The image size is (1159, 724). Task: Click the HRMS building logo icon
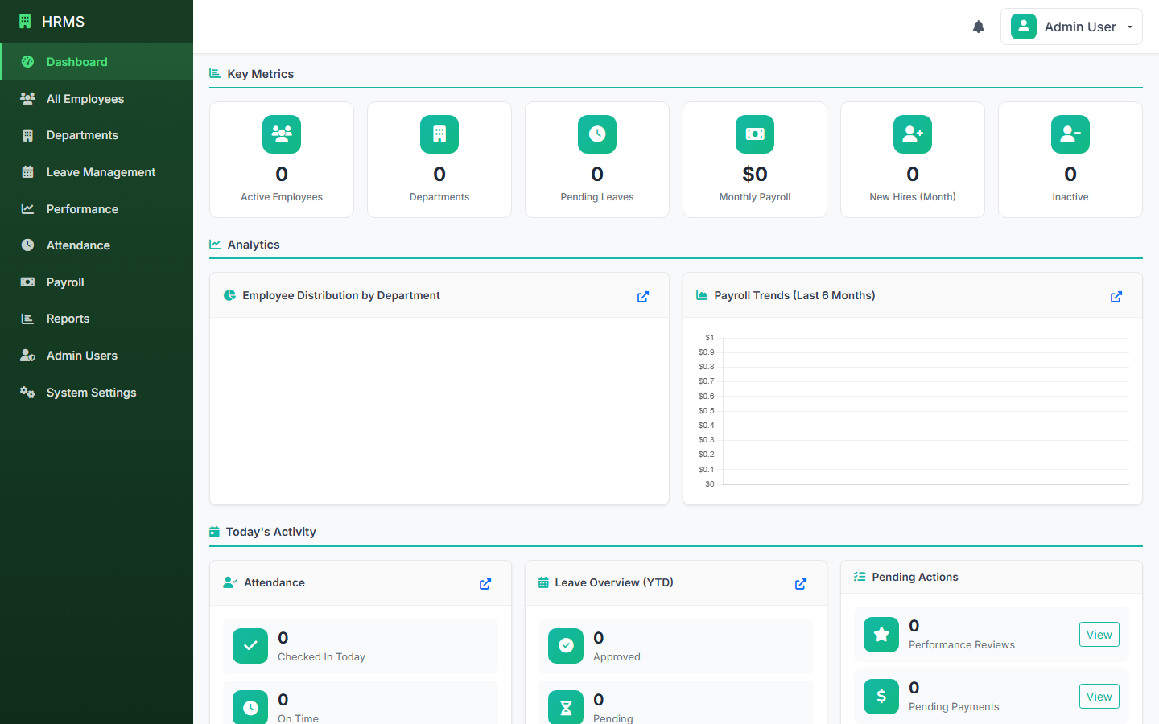pyautogui.click(x=25, y=22)
